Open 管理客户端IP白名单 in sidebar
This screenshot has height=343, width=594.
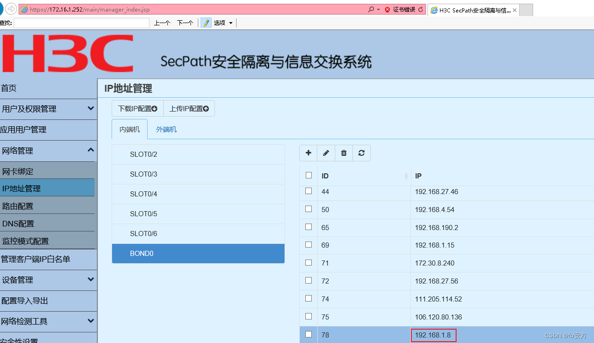click(x=48, y=259)
